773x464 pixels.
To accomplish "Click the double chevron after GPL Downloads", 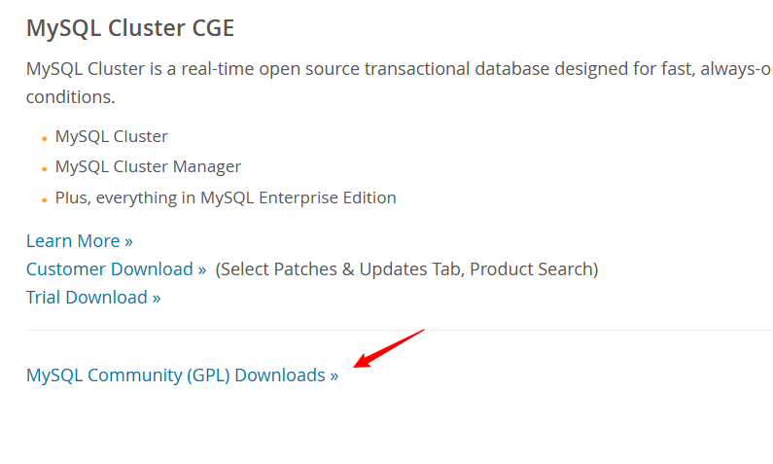I will [x=334, y=376].
